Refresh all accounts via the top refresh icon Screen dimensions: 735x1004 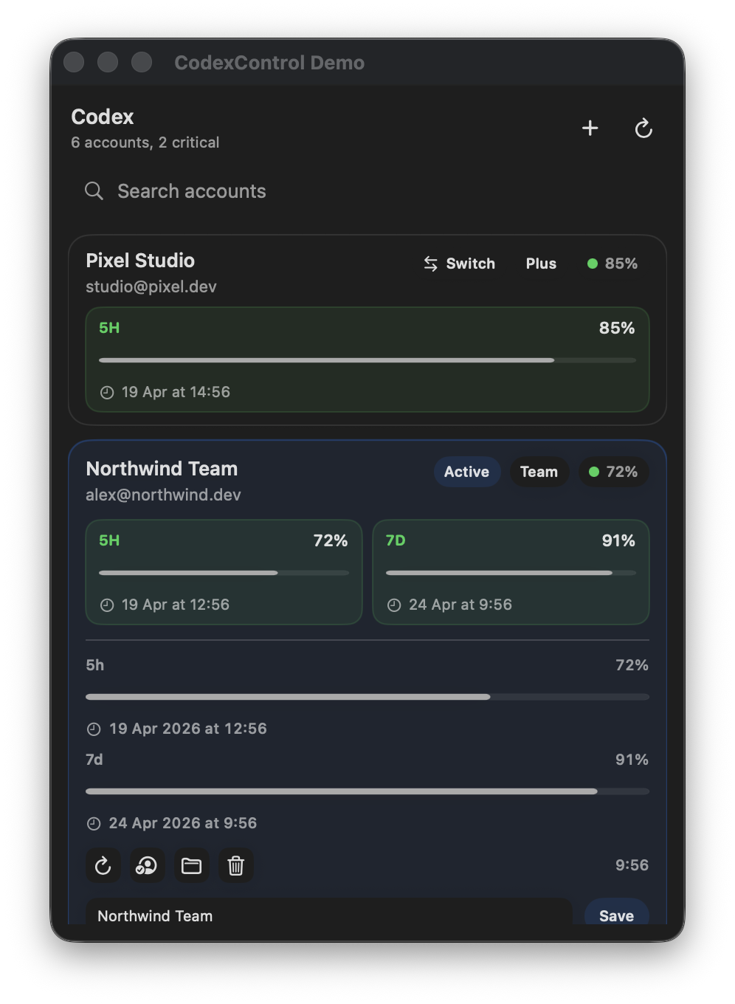tap(643, 128)
